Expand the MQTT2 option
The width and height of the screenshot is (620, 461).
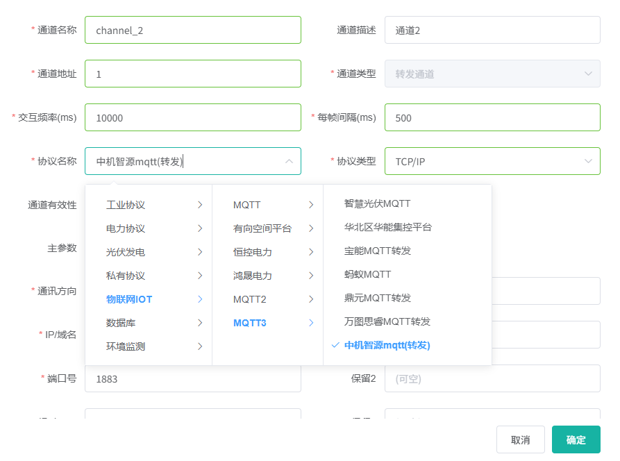(267, 300)
